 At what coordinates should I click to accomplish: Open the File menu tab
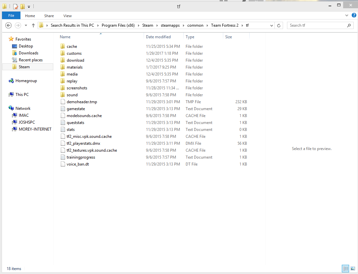tap(11, 15)
